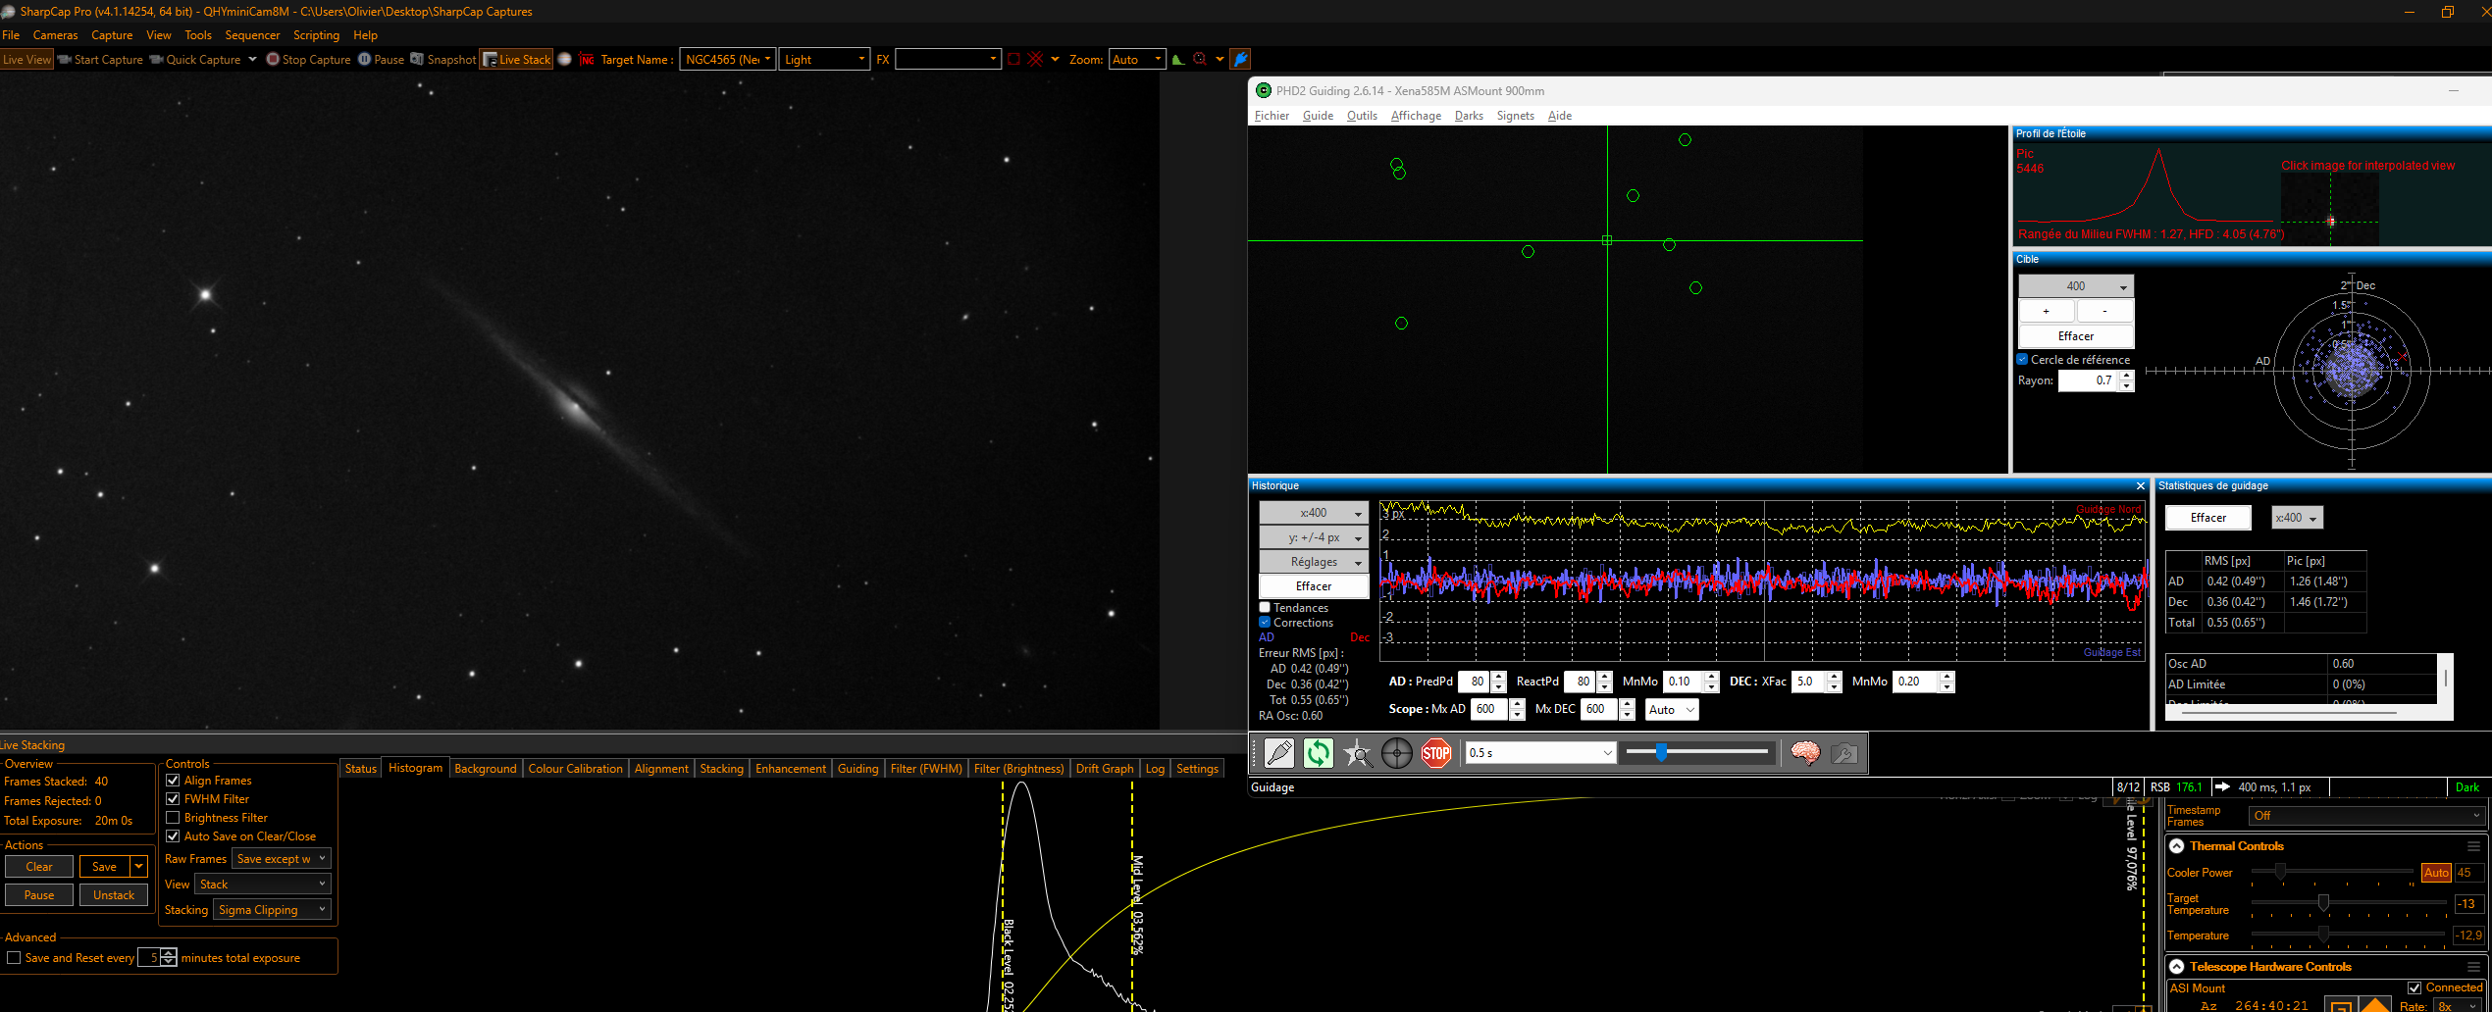The image size is (2492, 1012).
Task: Click the Start Capture camera icon
Action: [65, 59]
